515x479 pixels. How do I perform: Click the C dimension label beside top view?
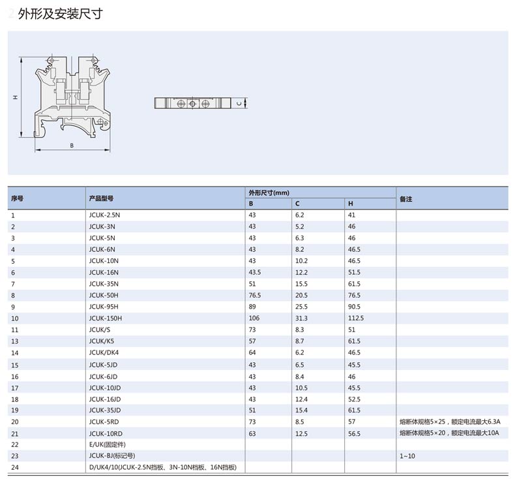coord(239,104)
